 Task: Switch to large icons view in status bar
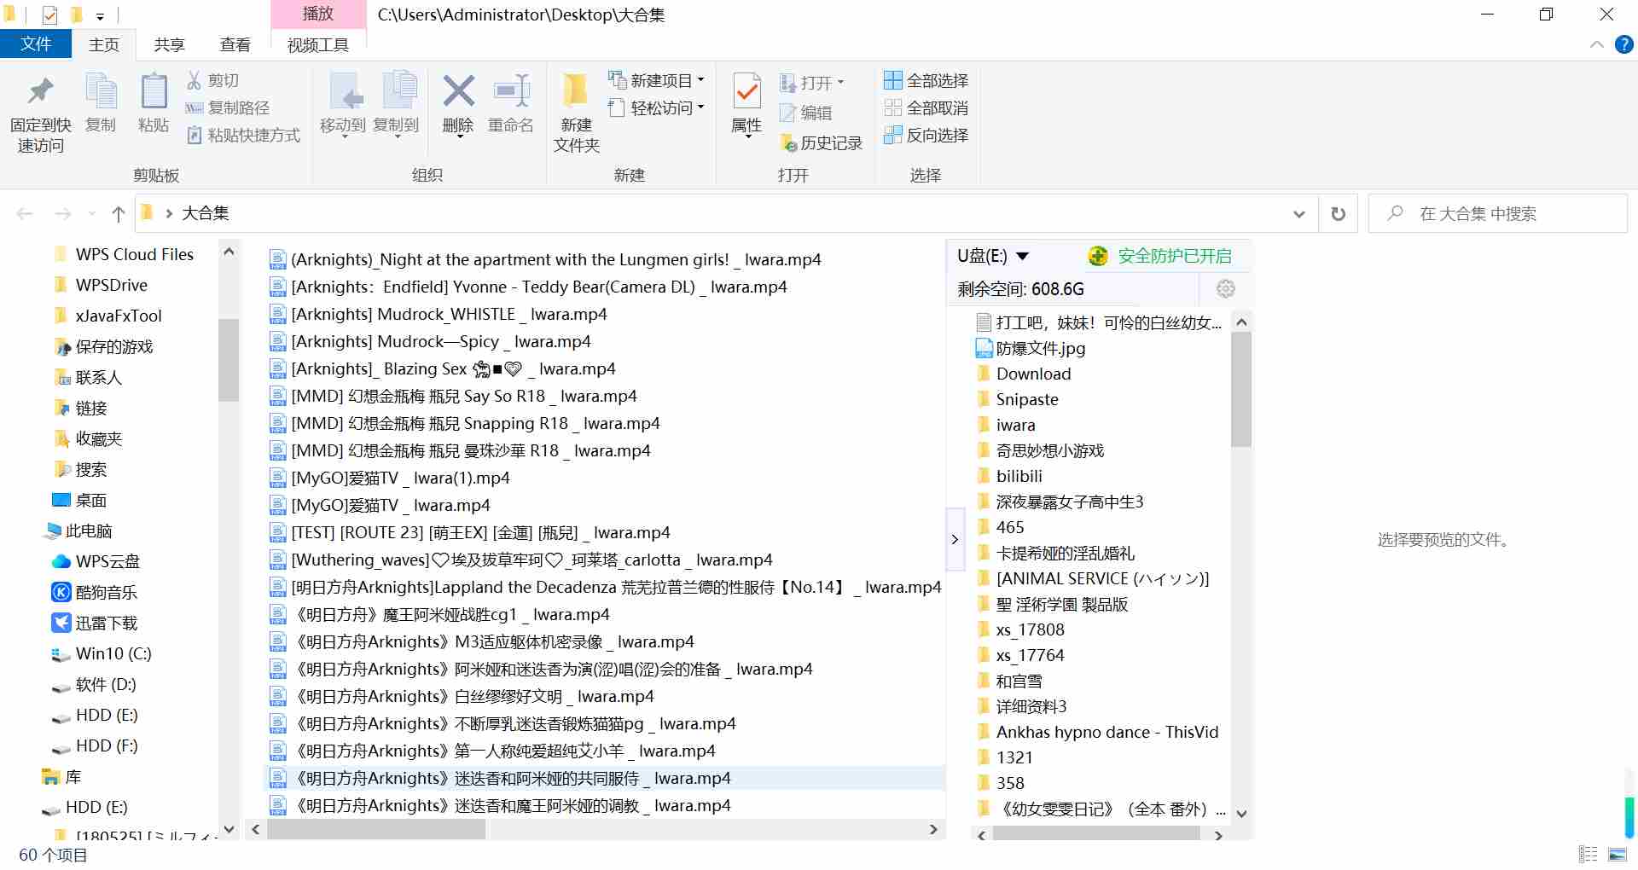[x=1617, y=854]
